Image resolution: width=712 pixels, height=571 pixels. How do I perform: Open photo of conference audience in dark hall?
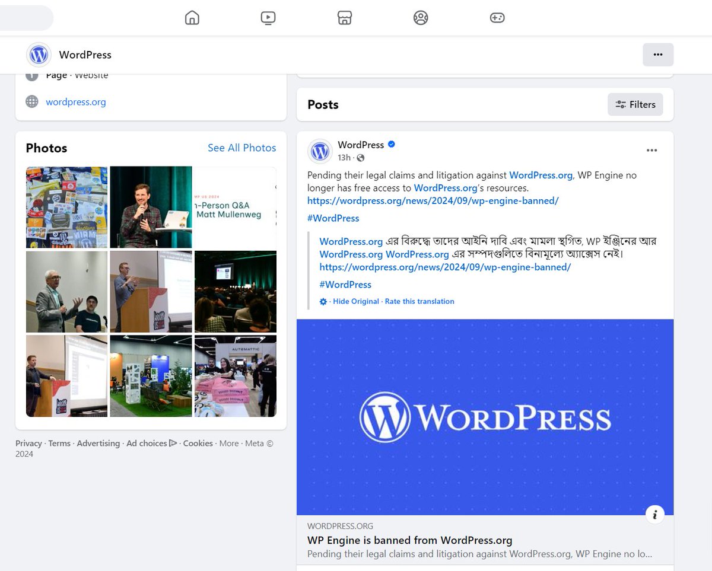coord(236,292)
